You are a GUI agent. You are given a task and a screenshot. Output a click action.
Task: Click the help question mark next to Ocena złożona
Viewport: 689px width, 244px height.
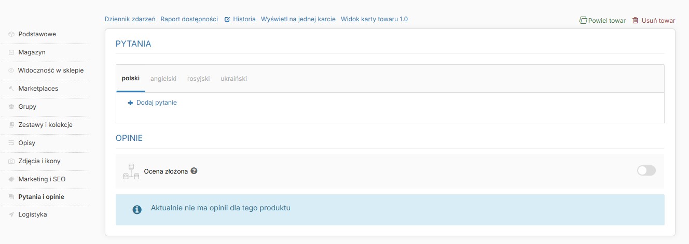click(x=194, y=171)
